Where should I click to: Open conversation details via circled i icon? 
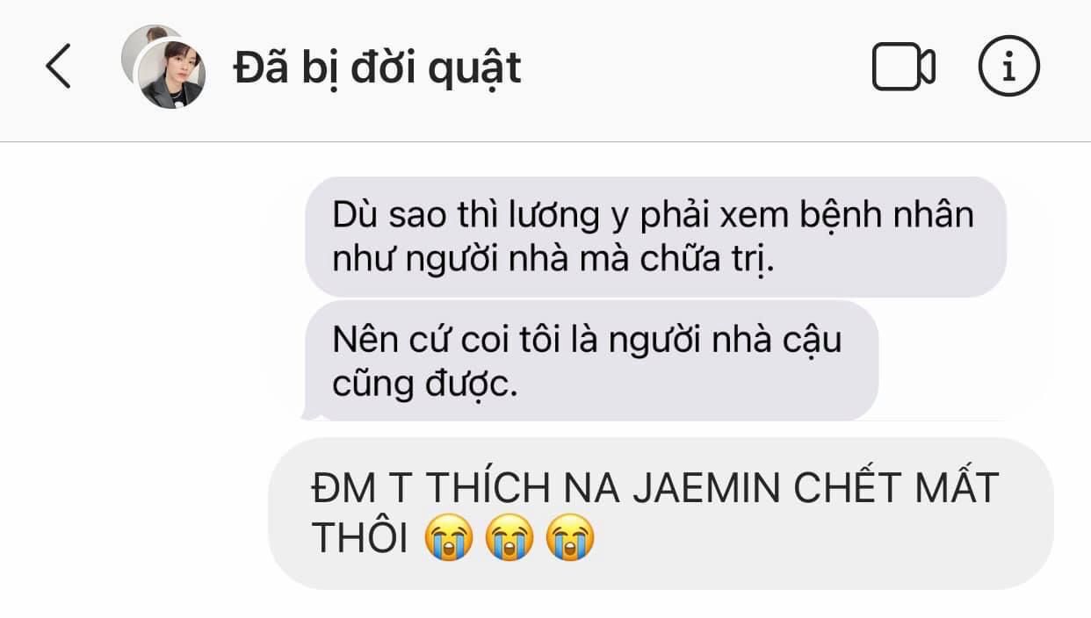coord(1008,67)
